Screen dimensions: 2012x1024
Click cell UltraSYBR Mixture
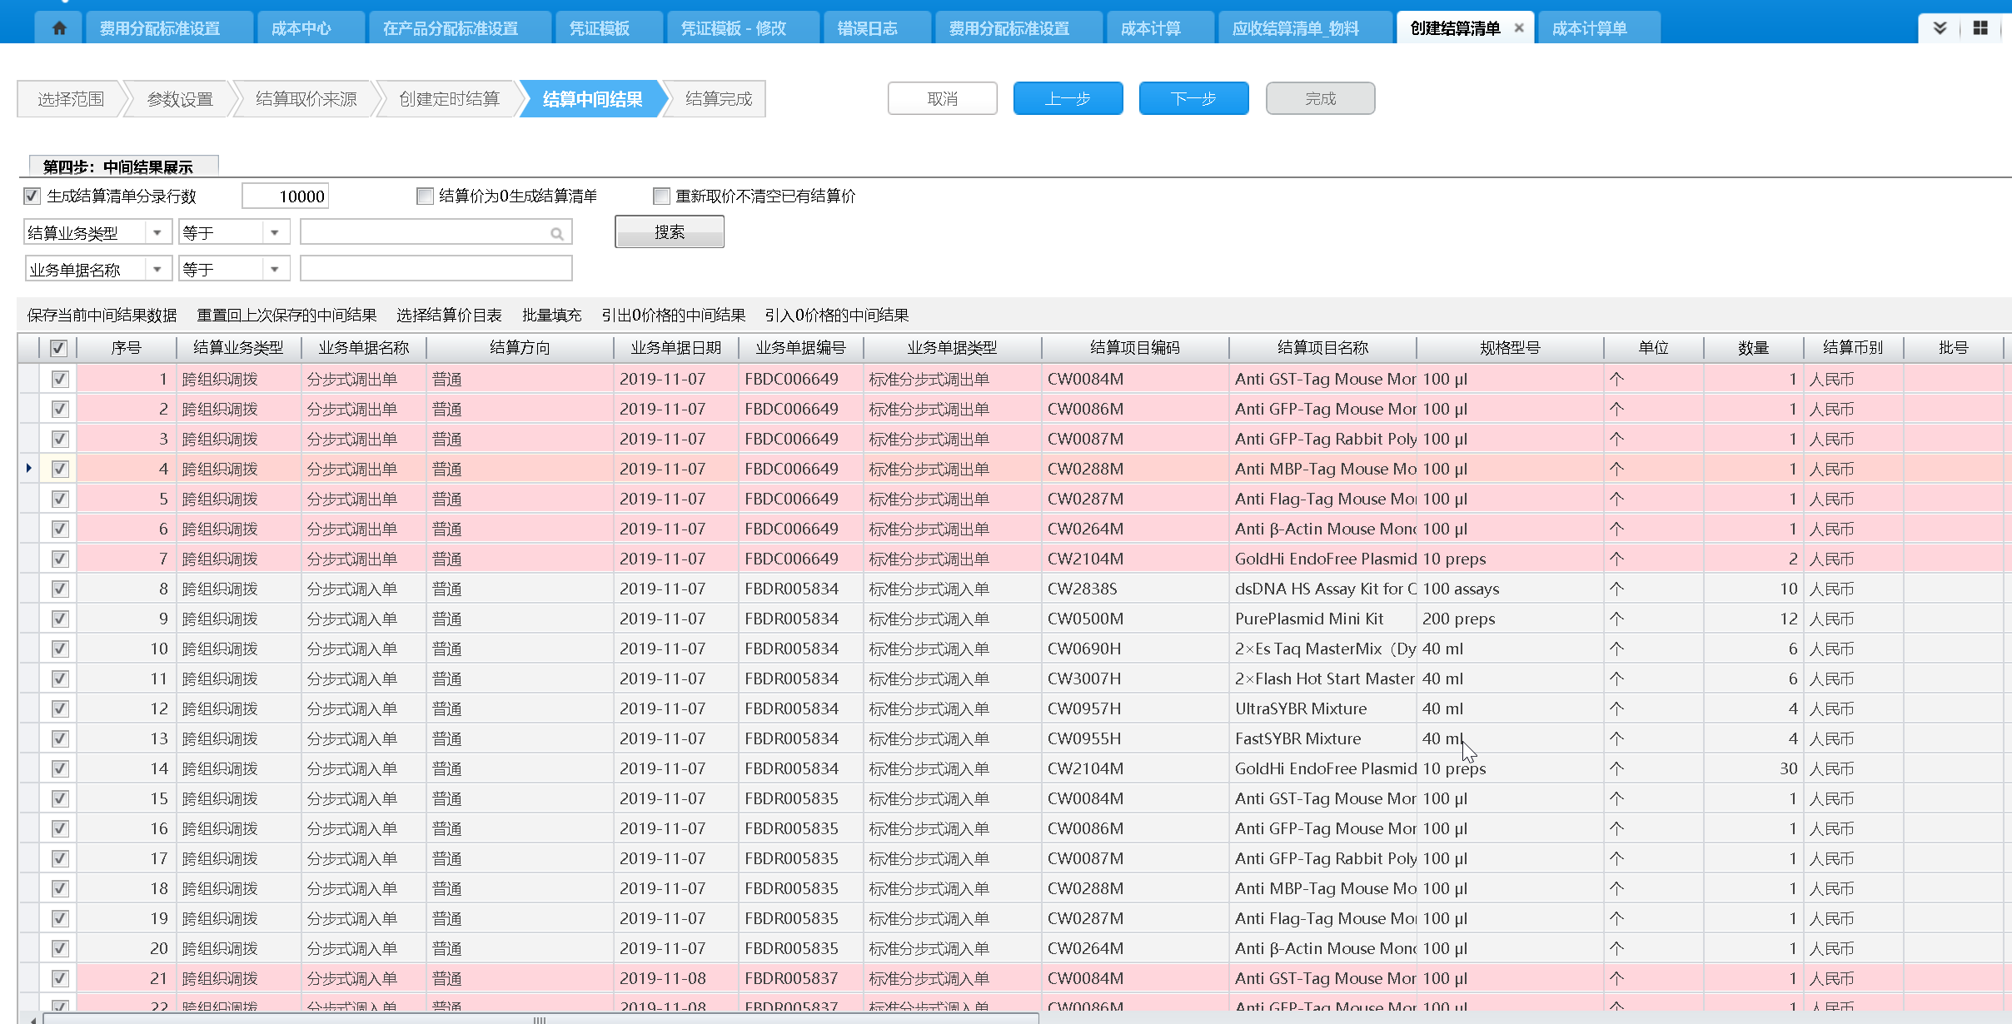pyautogui.click(x=1322, y=708)
